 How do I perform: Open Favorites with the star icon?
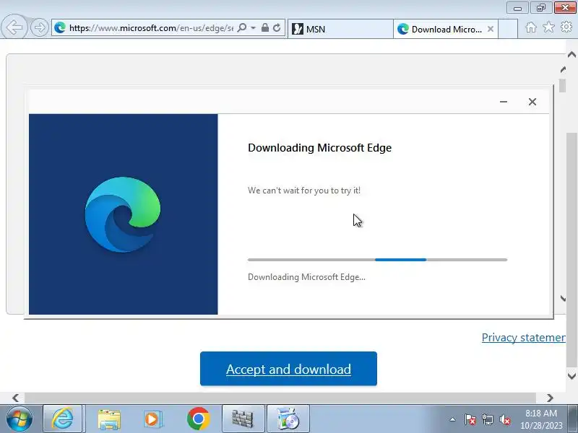[x=548, y=27]
